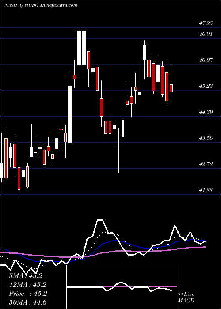
Task: Select the 46.07 price level label
Action: coord(206,60)
